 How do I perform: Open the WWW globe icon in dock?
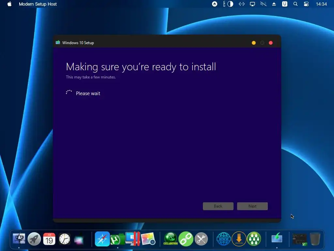pos(223,239)
